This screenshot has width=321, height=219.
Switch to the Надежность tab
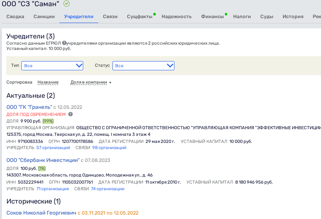[177, 16]
